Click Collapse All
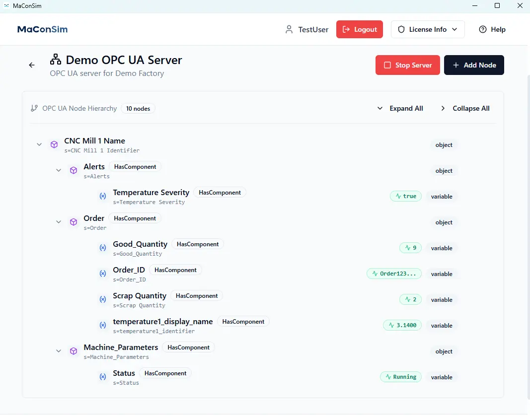530x416 pixels. point(465,109)
